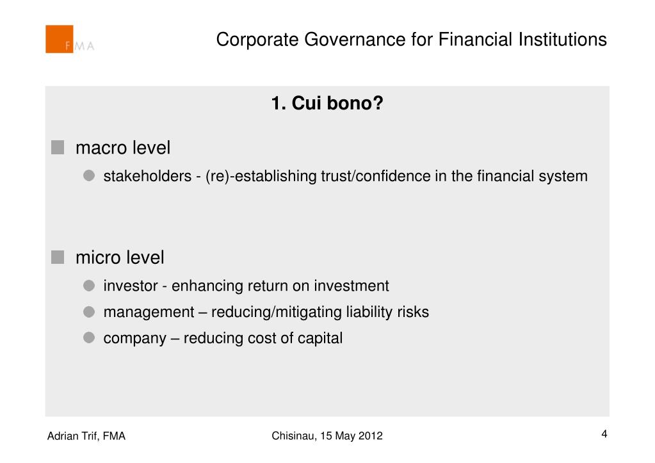This screenshot has width=655, height=463.
Task: Select the slide title Corporate Governance for Financial Institutions
Action: click(412, 40)
